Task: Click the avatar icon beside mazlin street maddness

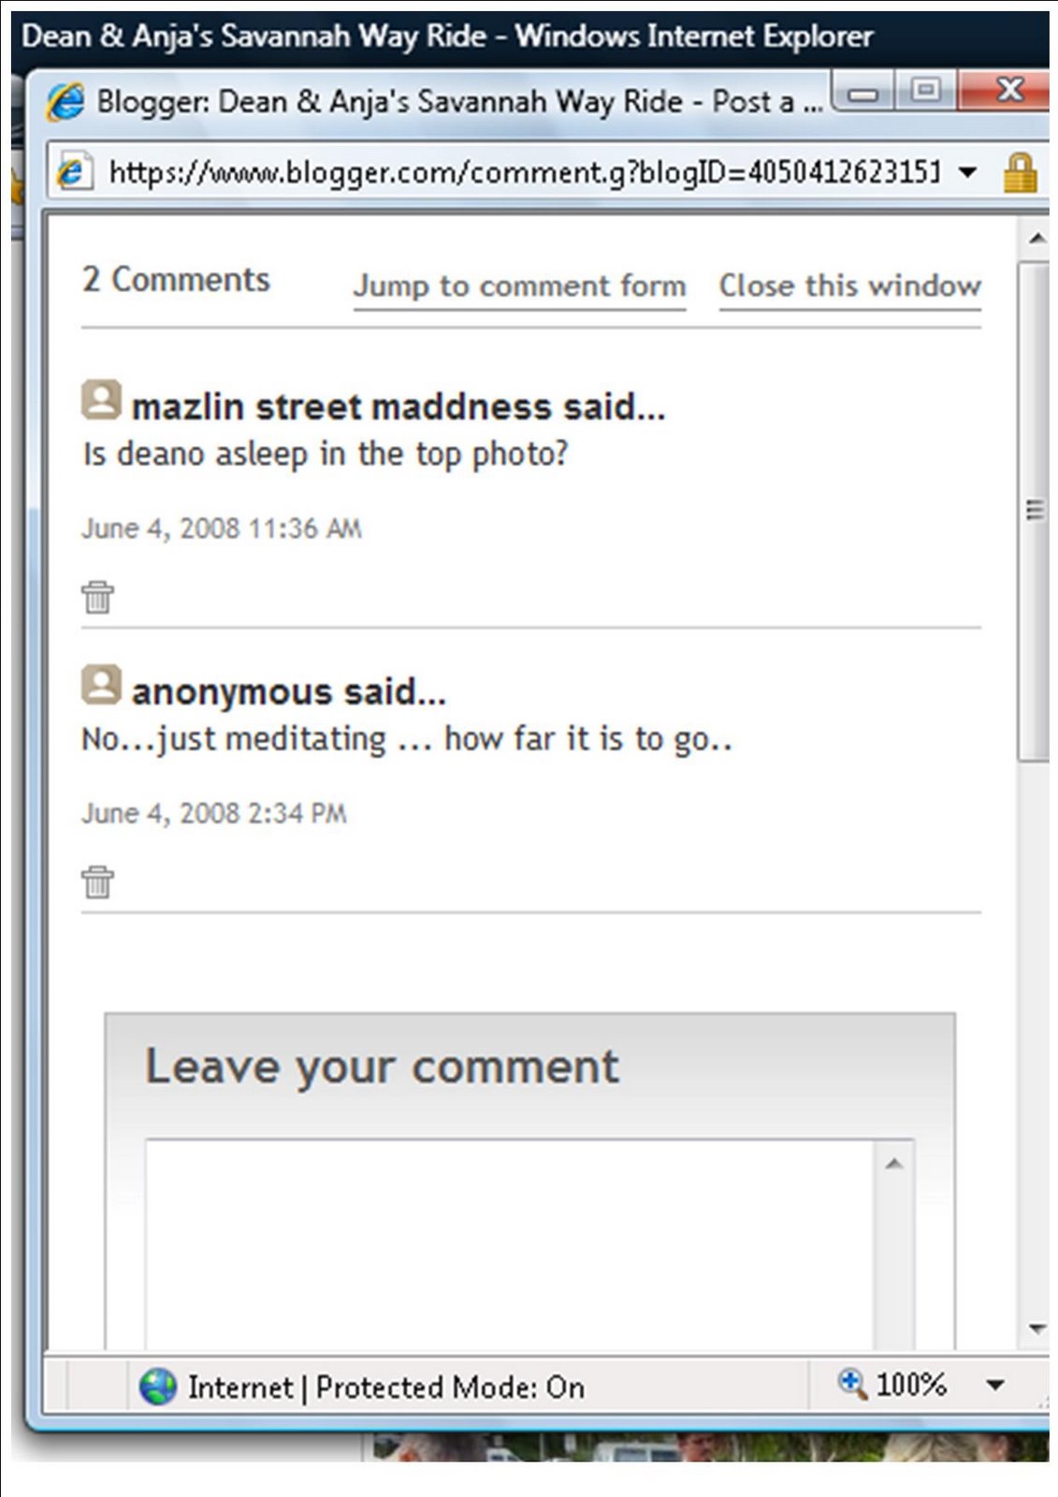Action: tap(101, 402)
